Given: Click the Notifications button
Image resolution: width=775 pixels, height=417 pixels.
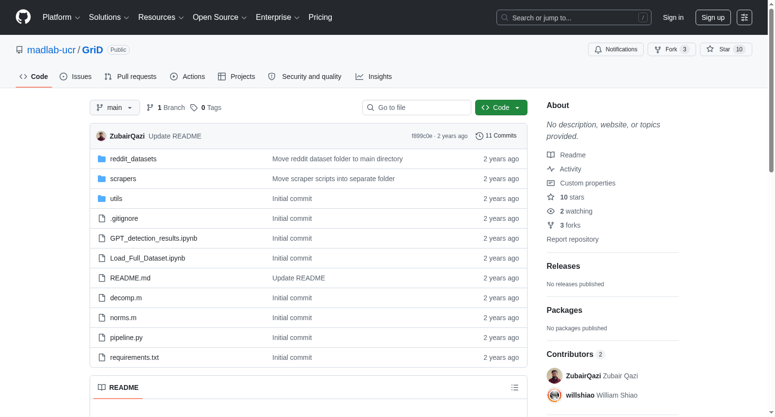Looking at the screenshot, I should [x=616, y=49].
